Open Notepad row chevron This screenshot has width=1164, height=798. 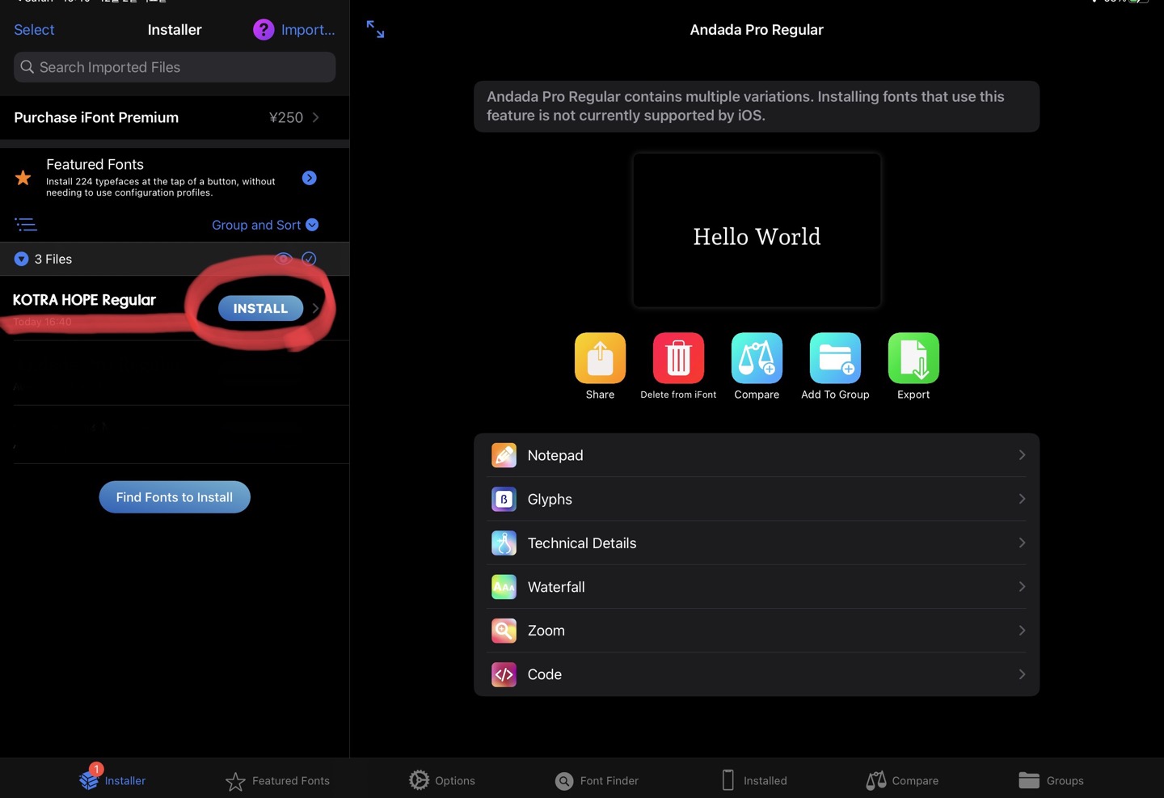tap(1022, 455)
